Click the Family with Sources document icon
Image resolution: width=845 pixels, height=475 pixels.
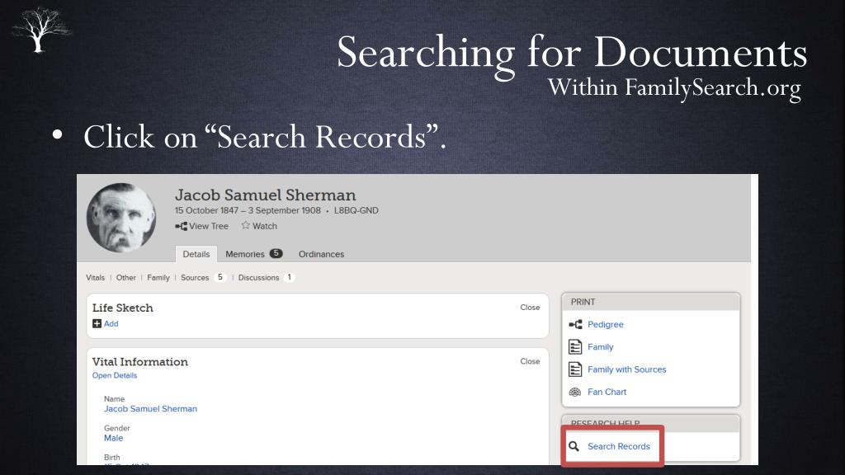tap(575, 369)
